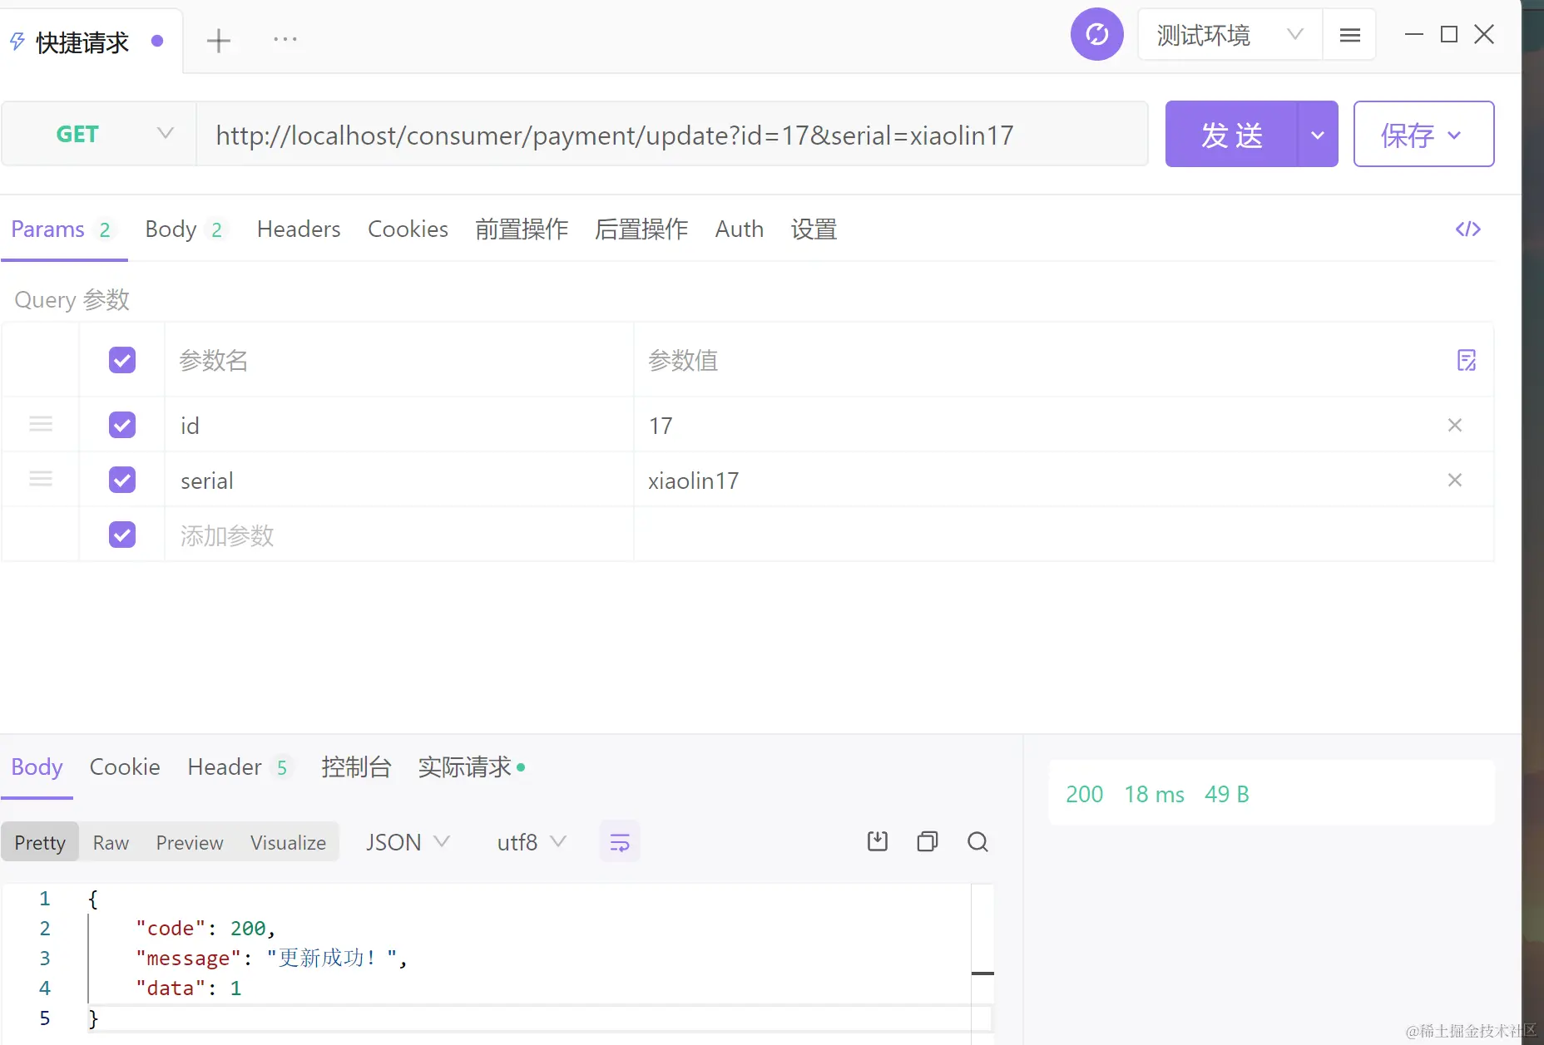The height and width of the screenshot is (1045, 1544).
Task: Click the "code": 200 response line
Action: coord(205,928)
